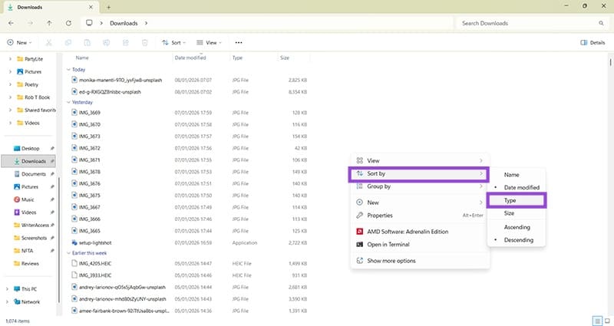The image size is (614, 326).
Task: Switch to large thumbnails view icon in status bar
Action: pos(607,321)
